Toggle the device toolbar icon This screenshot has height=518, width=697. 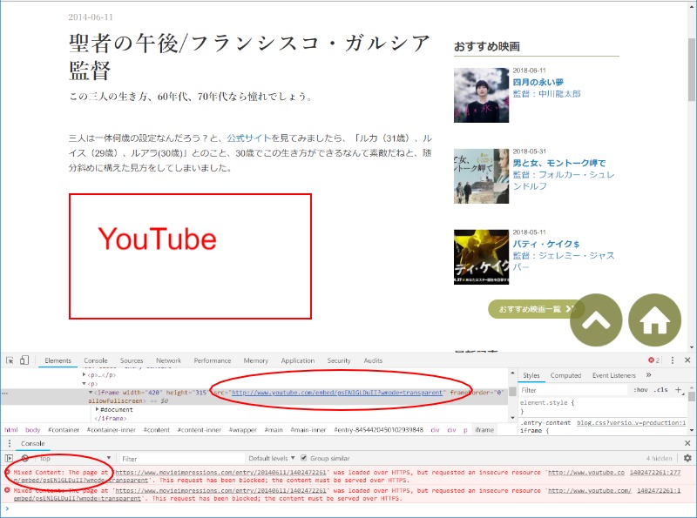[x=24, y=360]
